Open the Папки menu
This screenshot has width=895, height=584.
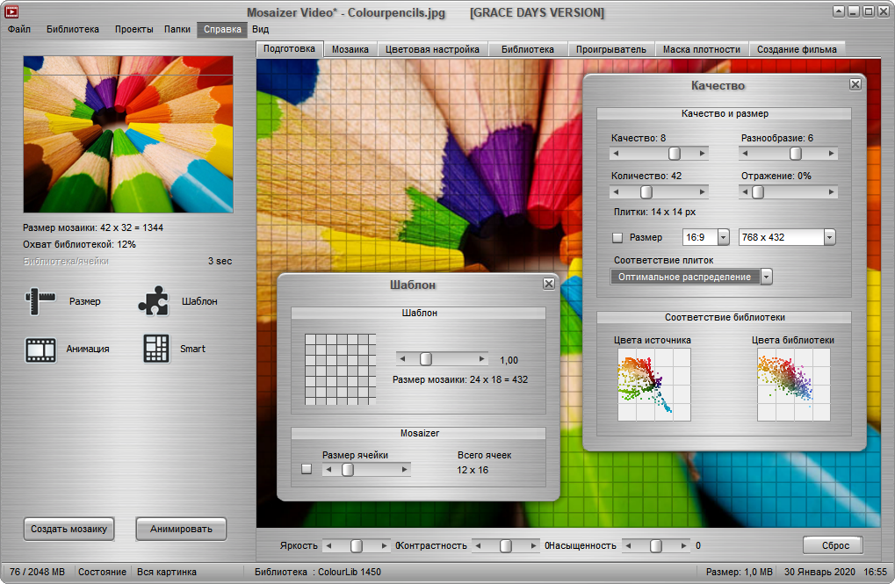tap(177, 29)
